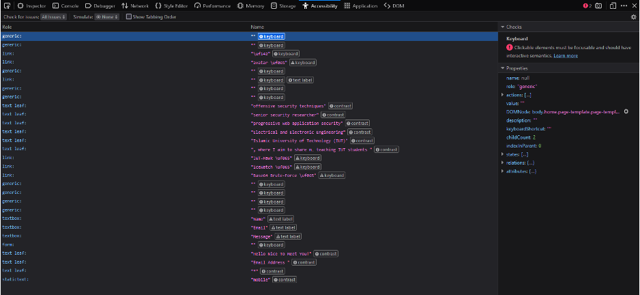Open accessibility panel settings gear

[632, 16]
